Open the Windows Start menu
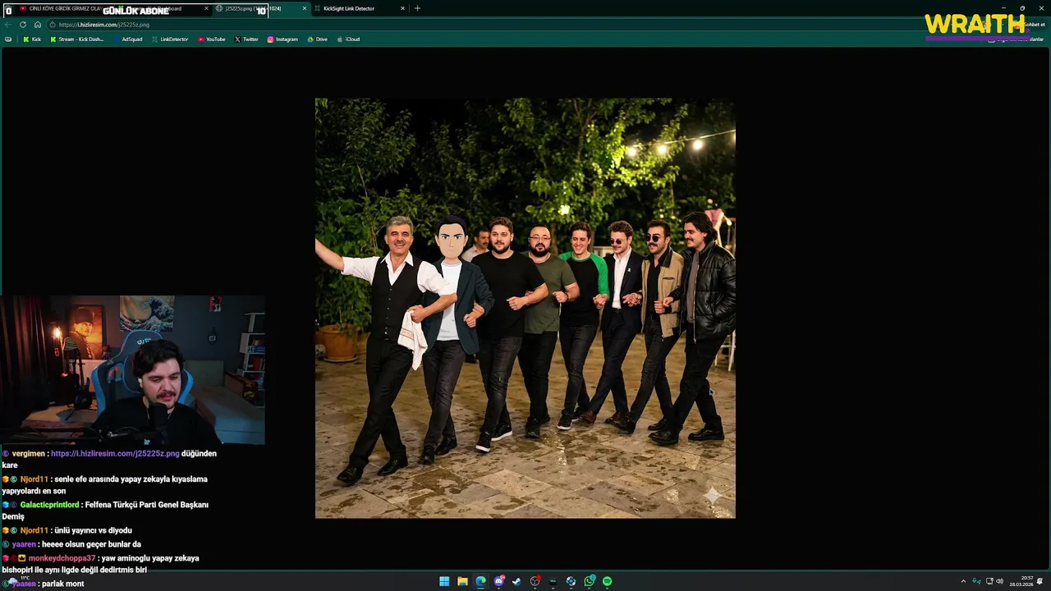This screenshot has width=1051, height=591. click(444, 581)
